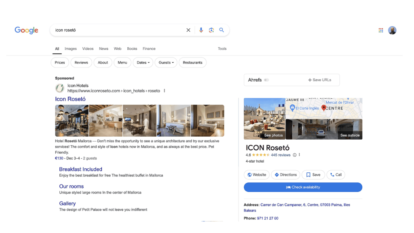Open the ad photo of the dining table room
Screen dimensions: 414x233
[139, 121]
